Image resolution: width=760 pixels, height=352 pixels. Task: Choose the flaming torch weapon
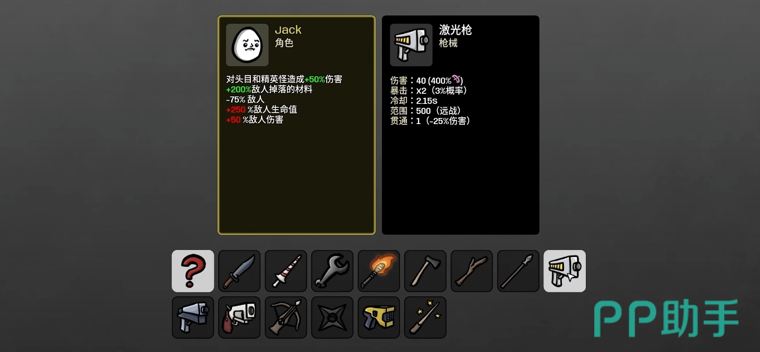tap(379, 271)
